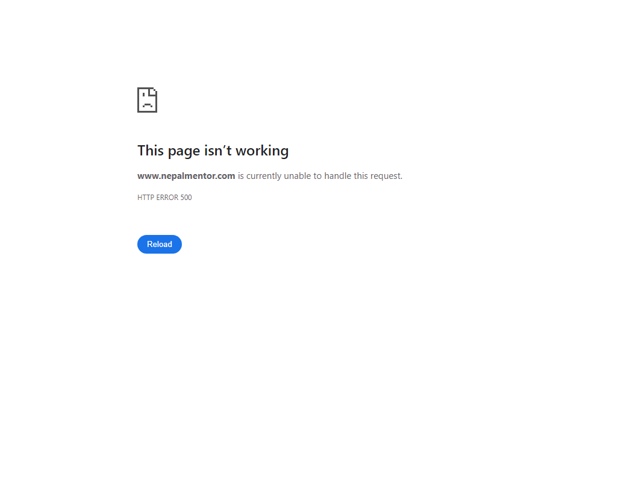Click folded corner of the sad page icon
Screen dimensions: 636x494
tap(154, 91)
